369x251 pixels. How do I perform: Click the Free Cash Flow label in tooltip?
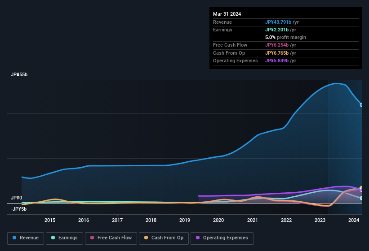[x=230, y=45]
